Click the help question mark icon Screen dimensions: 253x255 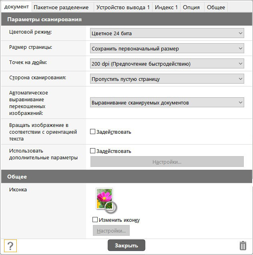point(10,245)
